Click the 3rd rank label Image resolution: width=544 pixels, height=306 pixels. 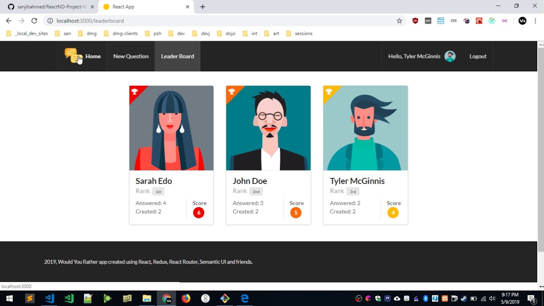point(353,192)
